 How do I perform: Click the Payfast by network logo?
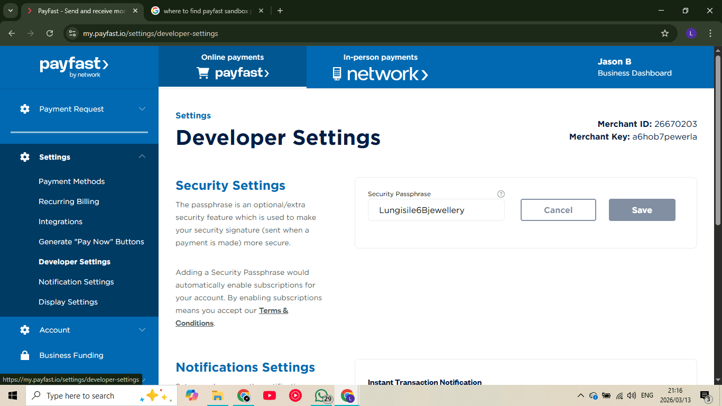pos(74,67)
